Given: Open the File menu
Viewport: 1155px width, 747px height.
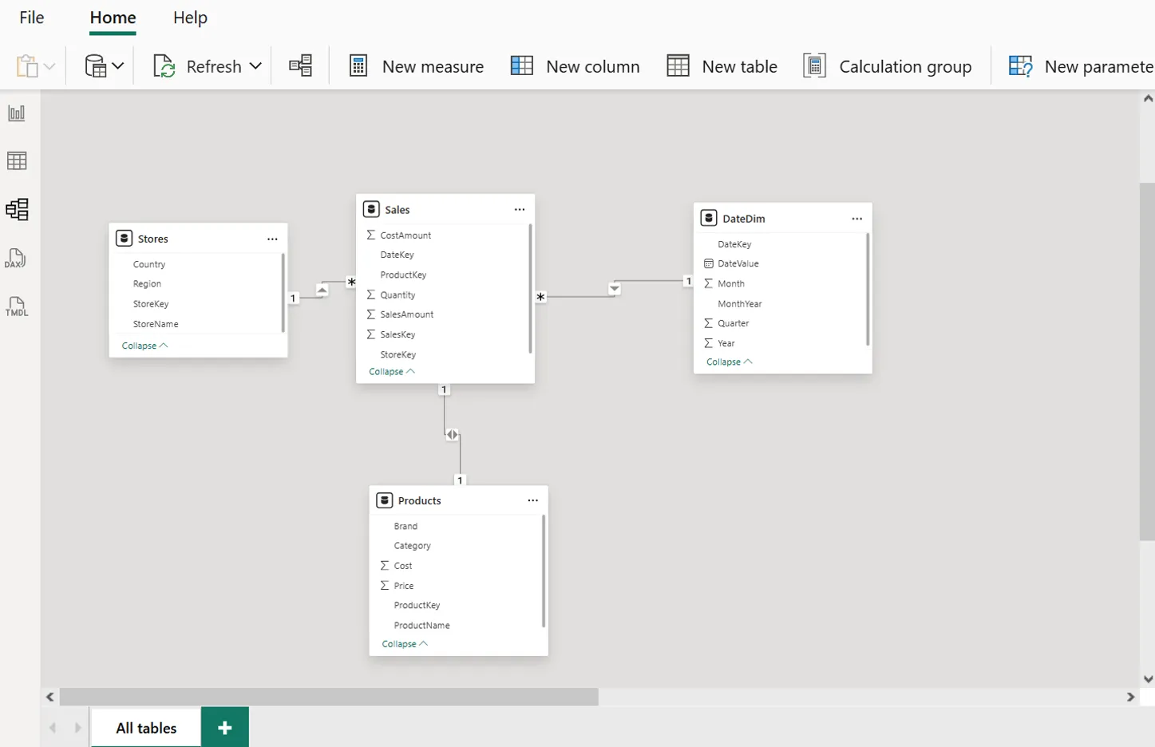Looking at the screenshot, I should click(32, 18).
